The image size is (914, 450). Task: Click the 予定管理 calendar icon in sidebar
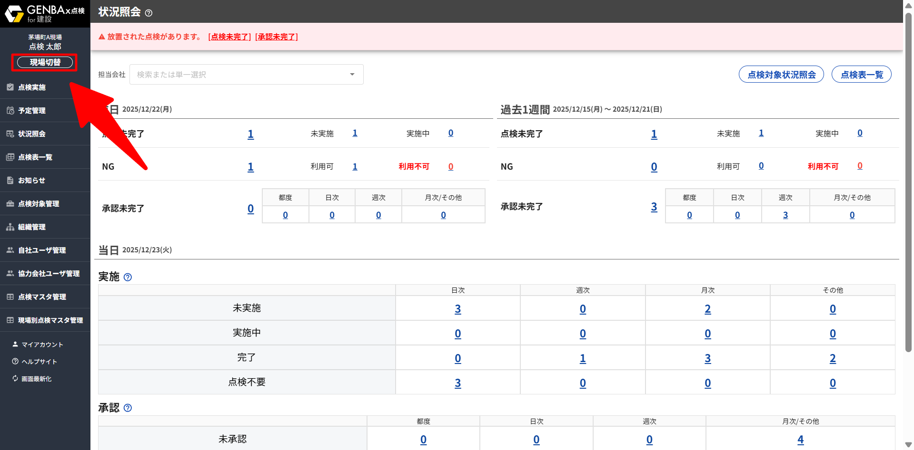pyautogui.click(x=10, y=110)
